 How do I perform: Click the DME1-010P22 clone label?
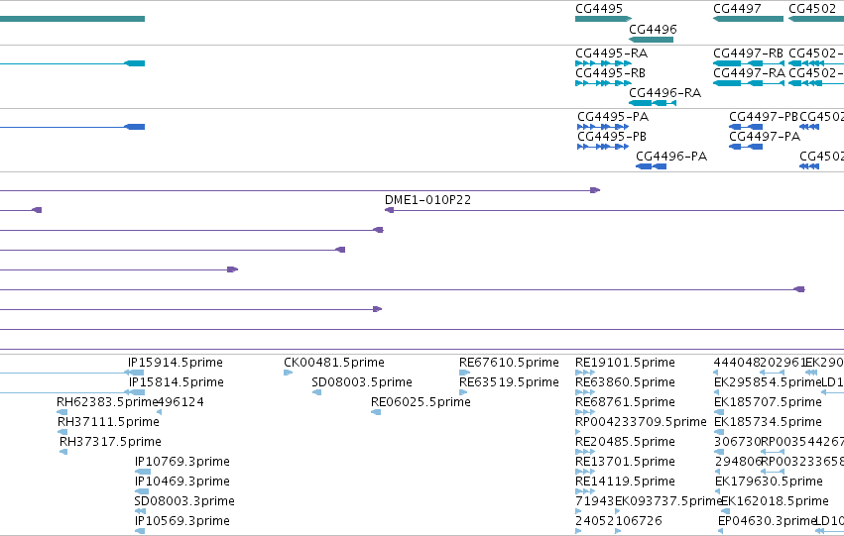click(427, 200)
